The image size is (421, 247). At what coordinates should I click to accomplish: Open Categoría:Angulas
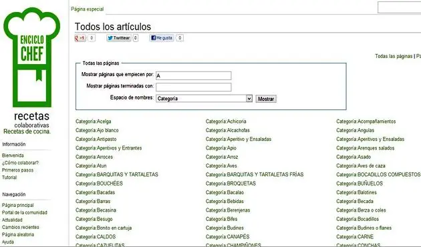point(356,130)
